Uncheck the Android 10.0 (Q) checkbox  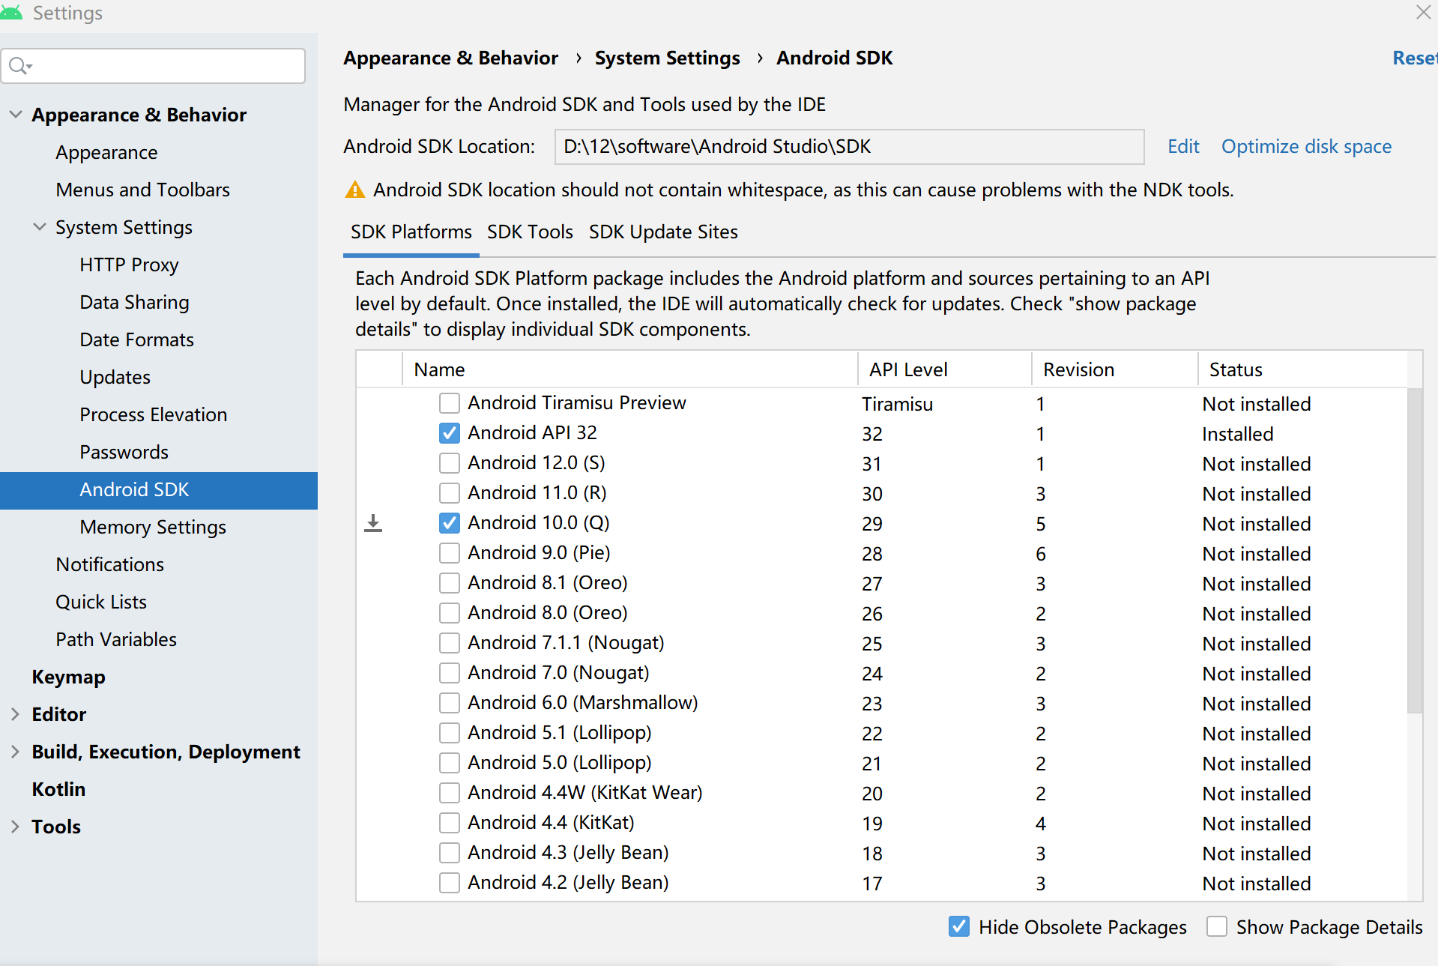tap(450, 523)
